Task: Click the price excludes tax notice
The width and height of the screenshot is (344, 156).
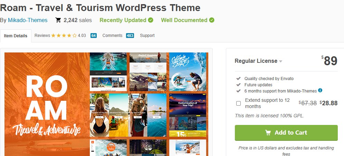Action: [x=286, y=151]
